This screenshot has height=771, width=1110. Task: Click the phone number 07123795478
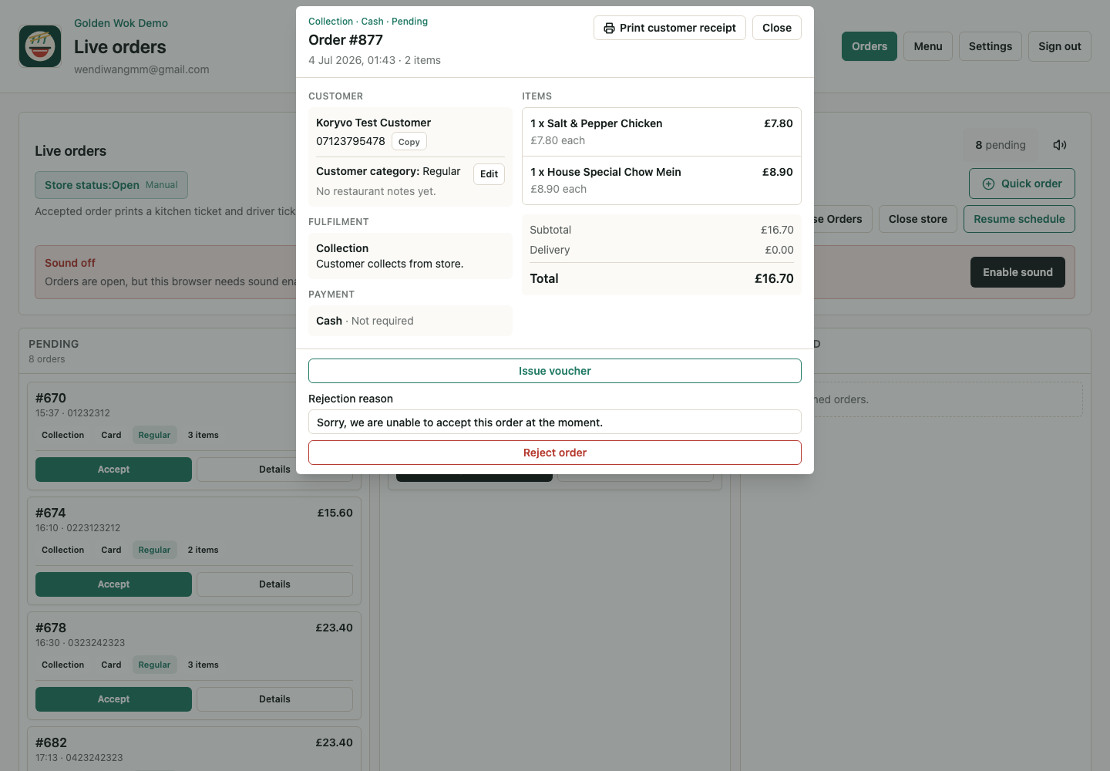pyautogui.click(x=351, y=141)
